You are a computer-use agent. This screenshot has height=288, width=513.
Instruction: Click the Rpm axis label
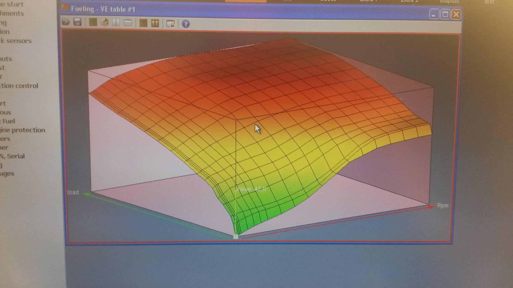tap(442, 206)
